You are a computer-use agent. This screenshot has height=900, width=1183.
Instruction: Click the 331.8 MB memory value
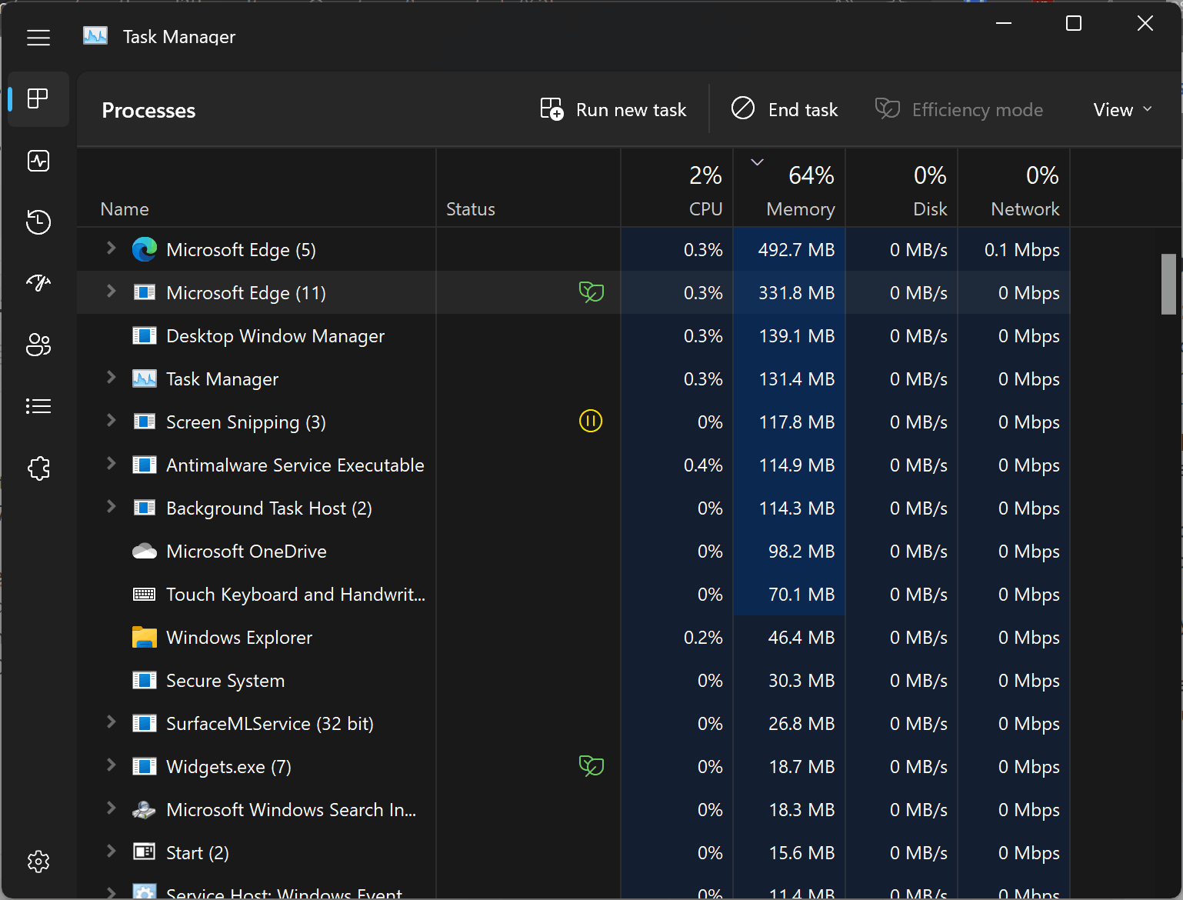(x=796, y=293)
